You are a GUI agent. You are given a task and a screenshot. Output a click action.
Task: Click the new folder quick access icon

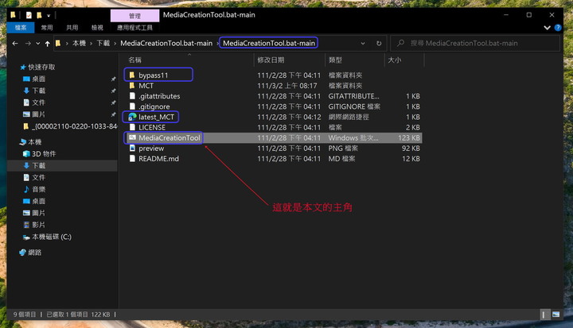(39, 15)
